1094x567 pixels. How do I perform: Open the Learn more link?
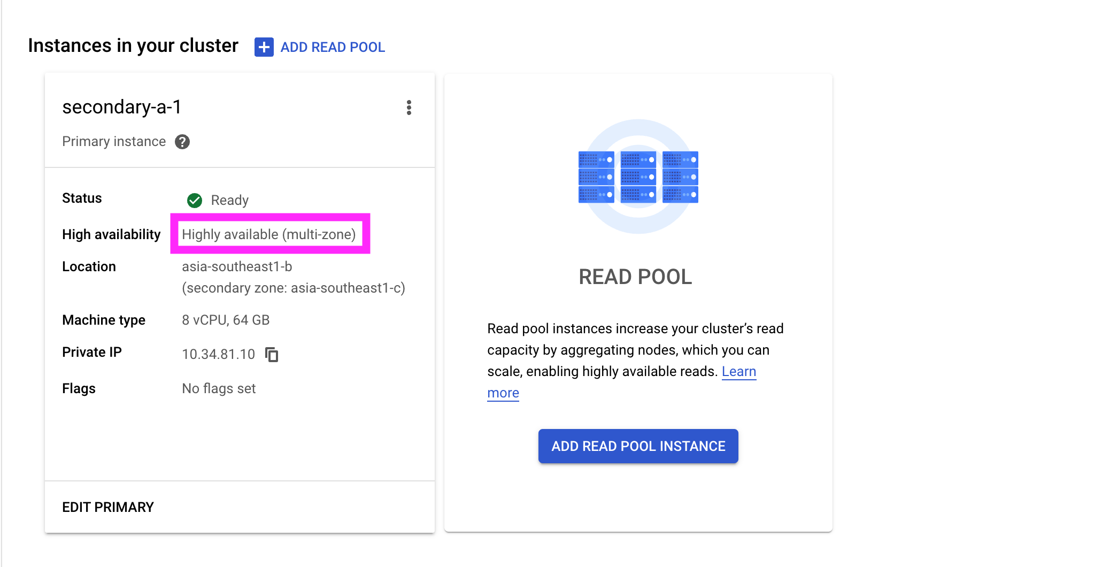(738, 372)
